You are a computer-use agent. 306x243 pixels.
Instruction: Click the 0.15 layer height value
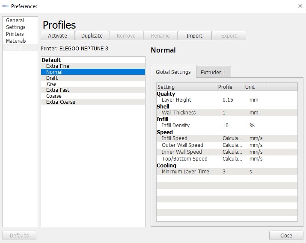228,100
